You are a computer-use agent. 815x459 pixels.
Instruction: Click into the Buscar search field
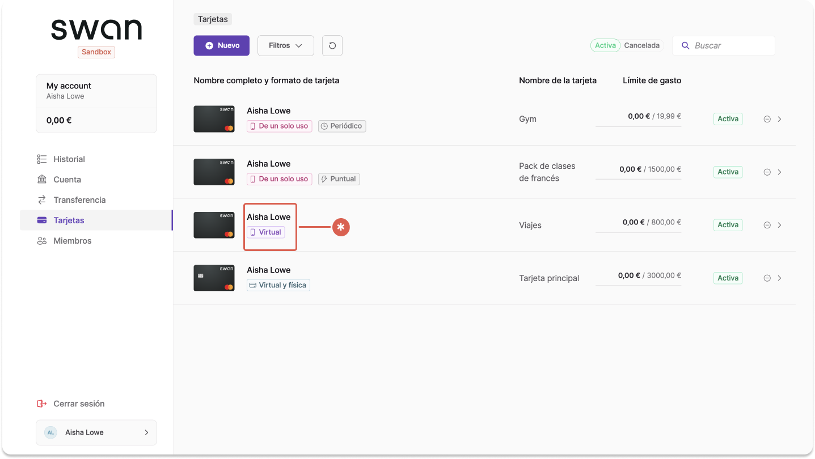[724, 46]
